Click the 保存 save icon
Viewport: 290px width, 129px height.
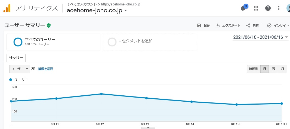(199, 26)
